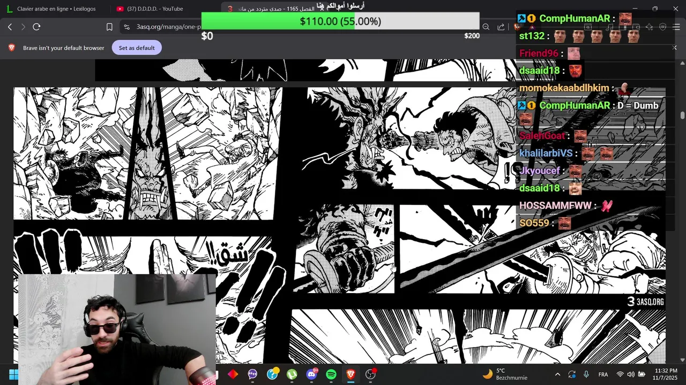Open the site settings icon beside 3asq.org
The height and width of the screenshot is (385, 686).
126,27
